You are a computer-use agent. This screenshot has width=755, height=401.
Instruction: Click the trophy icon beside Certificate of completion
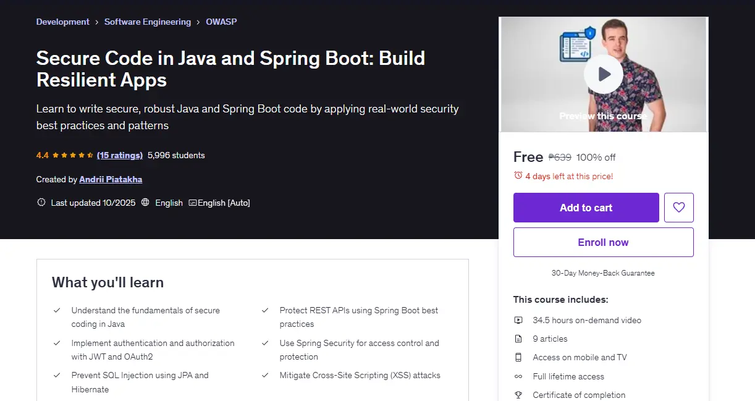click(518, 395)
